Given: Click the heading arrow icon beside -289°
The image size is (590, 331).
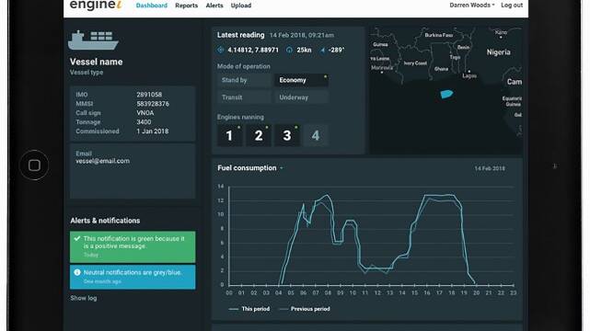Looking at the screenshot, I should tap(322, 50).
